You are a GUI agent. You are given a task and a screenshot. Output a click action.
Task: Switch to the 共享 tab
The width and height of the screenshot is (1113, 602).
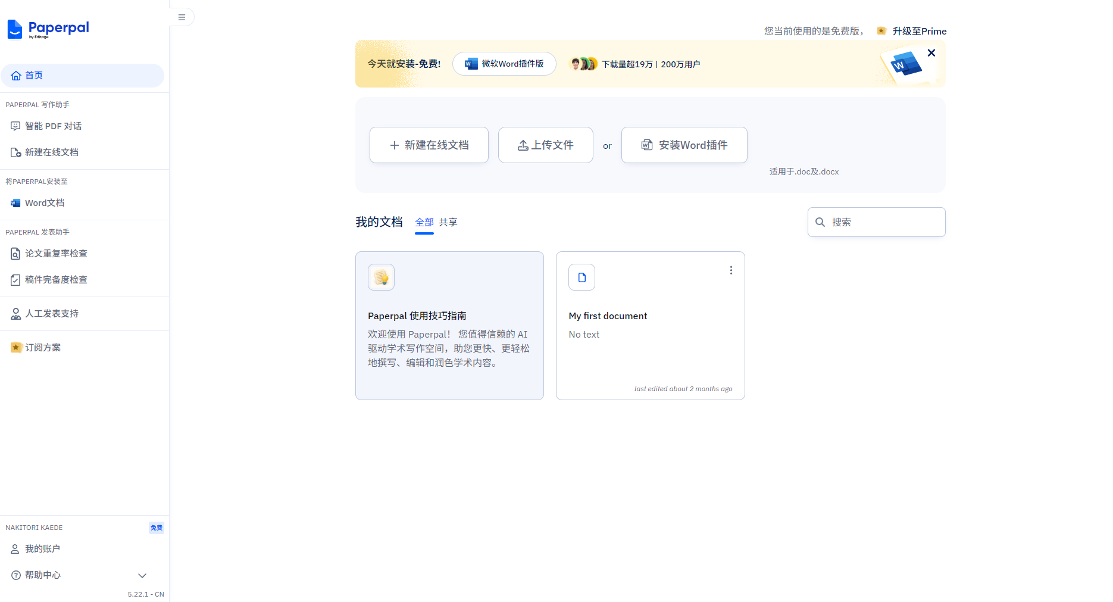[x=448, y=222]
